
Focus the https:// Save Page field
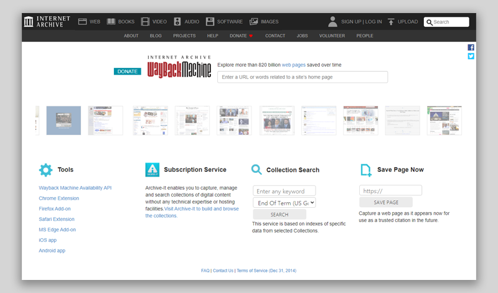(x=391, y=191)
